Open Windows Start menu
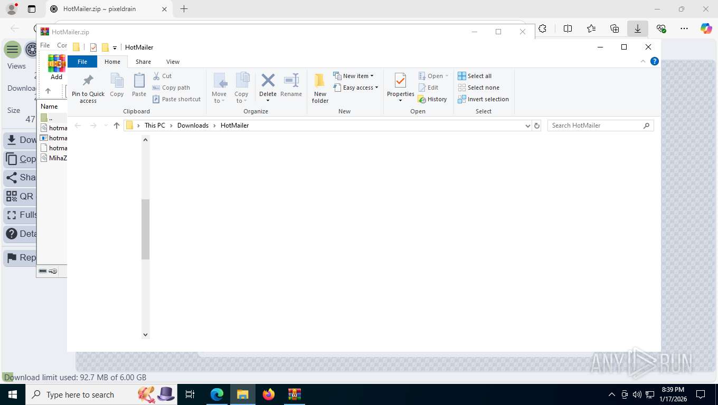718x405 pixels. tap(12, 394)
